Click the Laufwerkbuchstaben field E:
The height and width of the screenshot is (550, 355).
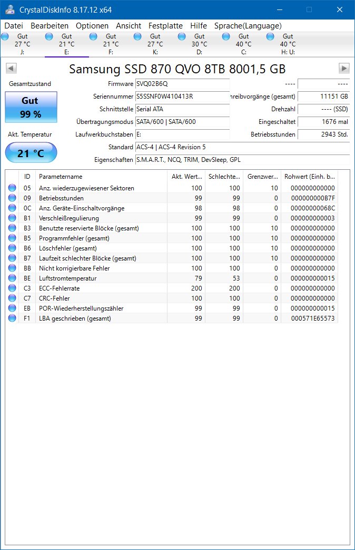[x=182, y=134]
